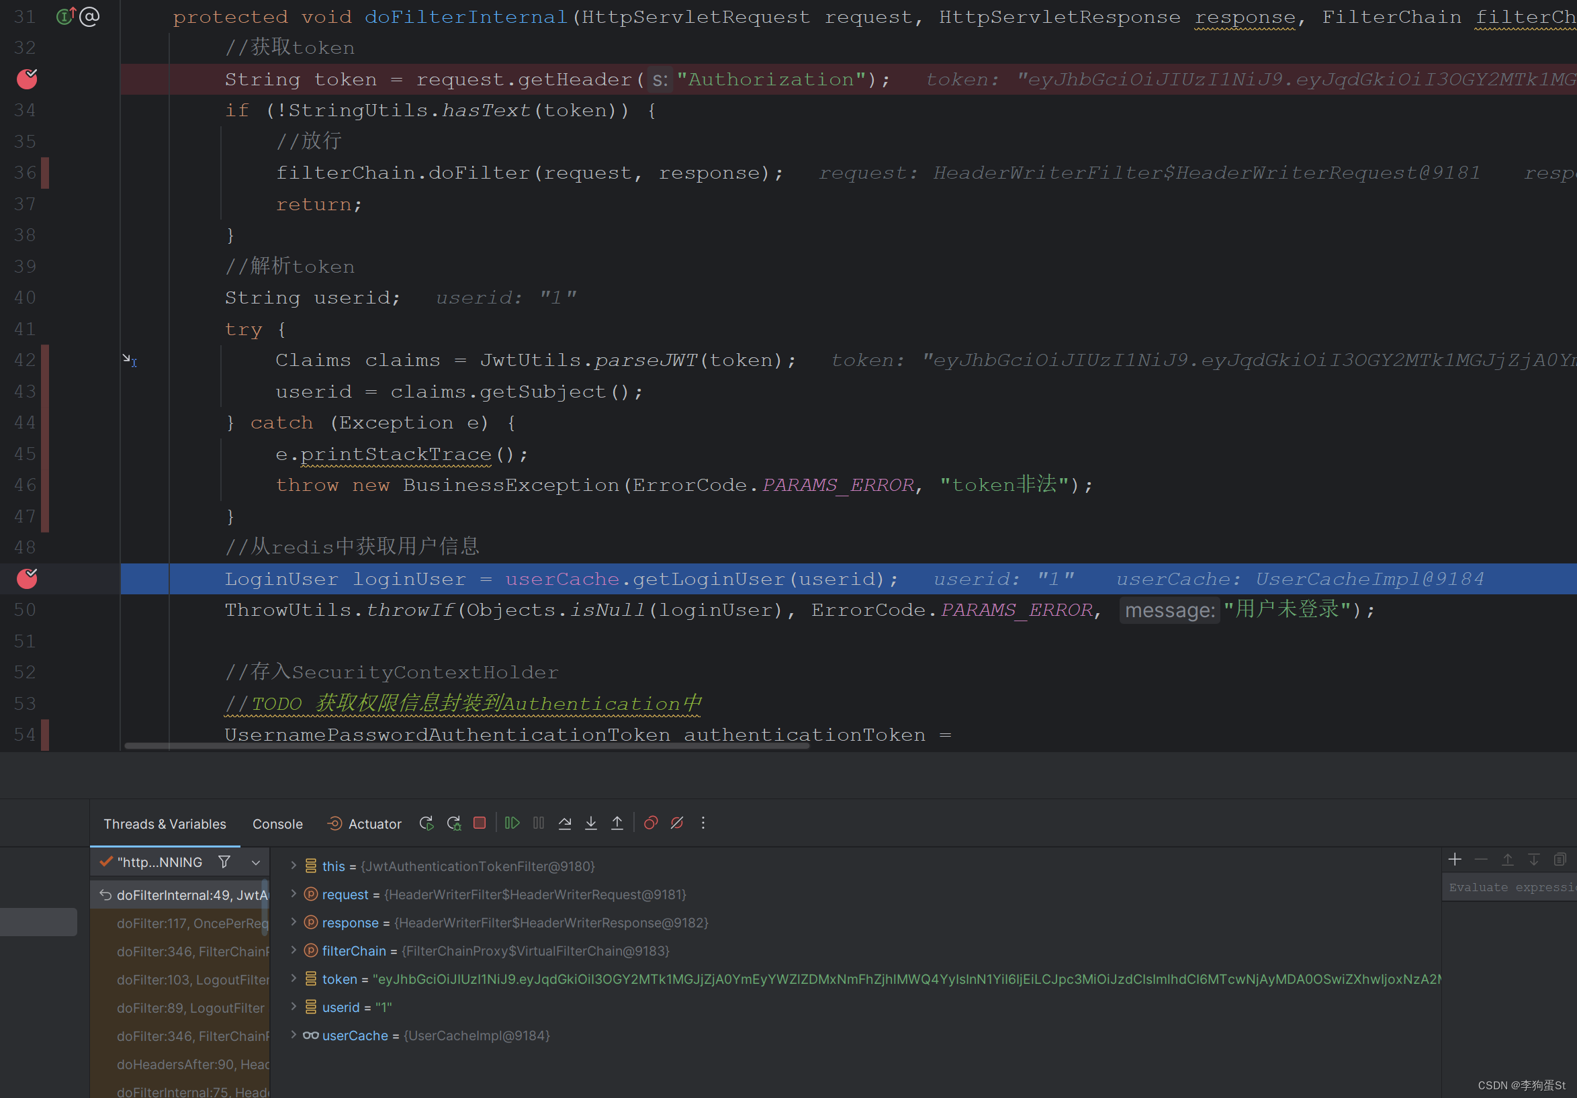Screen dimensions: 1577x1098
Task: Expand the 'request' variable node
Action: click(294, 893)
